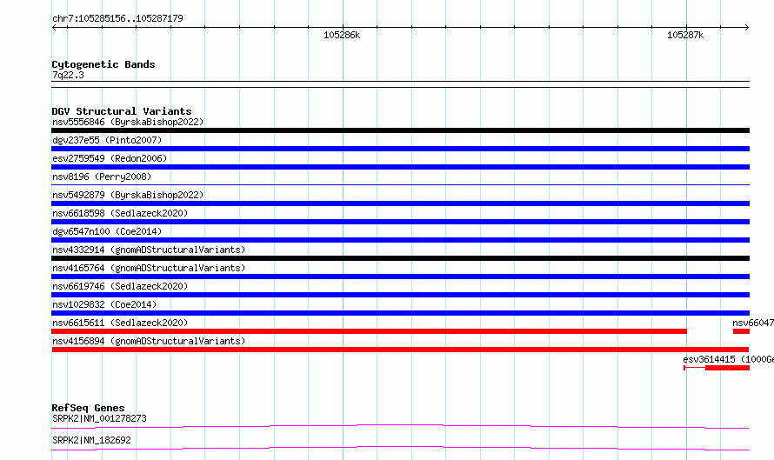Click the SRPK2|NM_182692 magenta transcript line

click(400, 448)
